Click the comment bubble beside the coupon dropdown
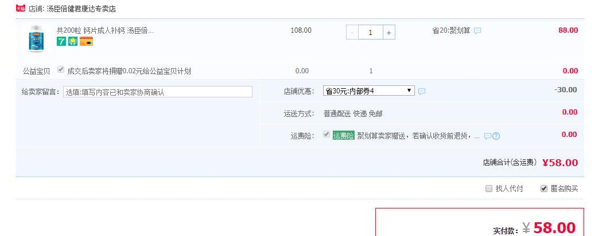 pyautogui.click(x=422, y=91)
